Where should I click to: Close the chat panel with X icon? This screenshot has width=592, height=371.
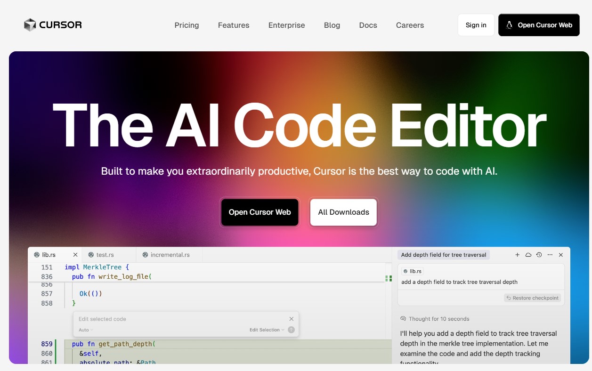coord(560,255)
